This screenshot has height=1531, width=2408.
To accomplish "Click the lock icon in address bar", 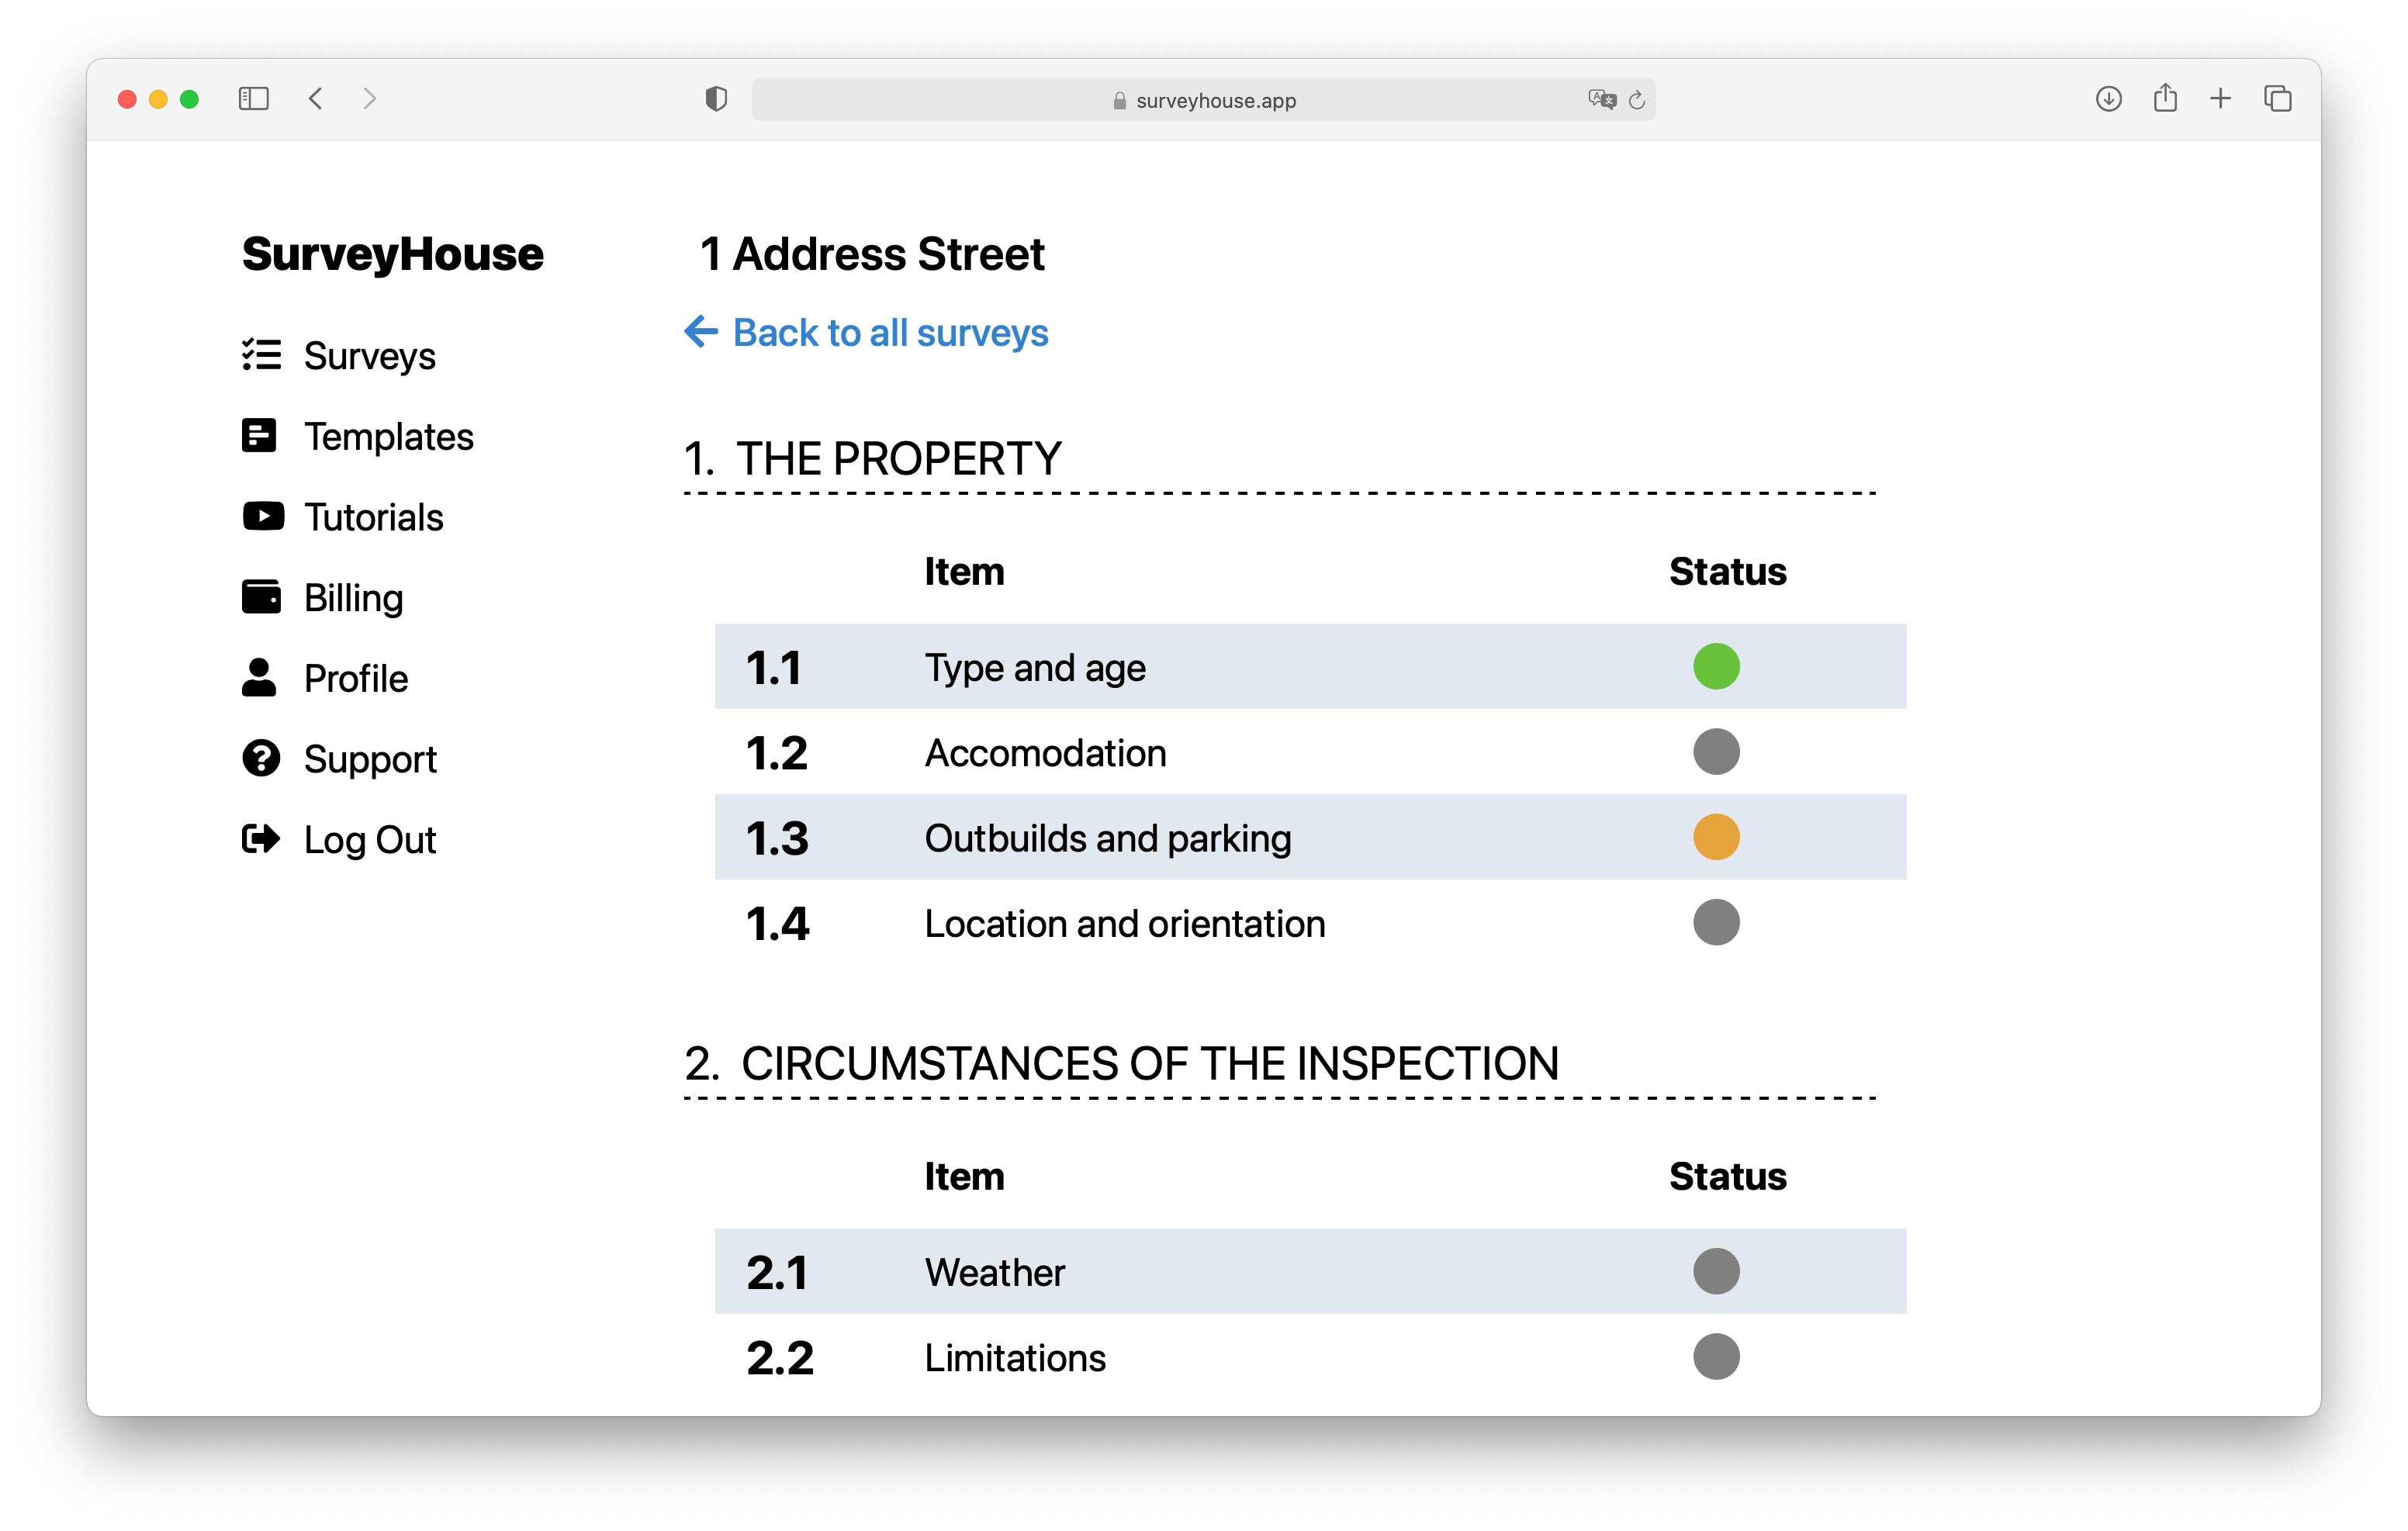I will pos(1120,100).
